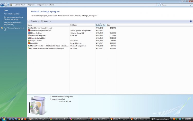Sort by Name column header
Viewport: 193px width, 121px height.
tap(48, 25)
